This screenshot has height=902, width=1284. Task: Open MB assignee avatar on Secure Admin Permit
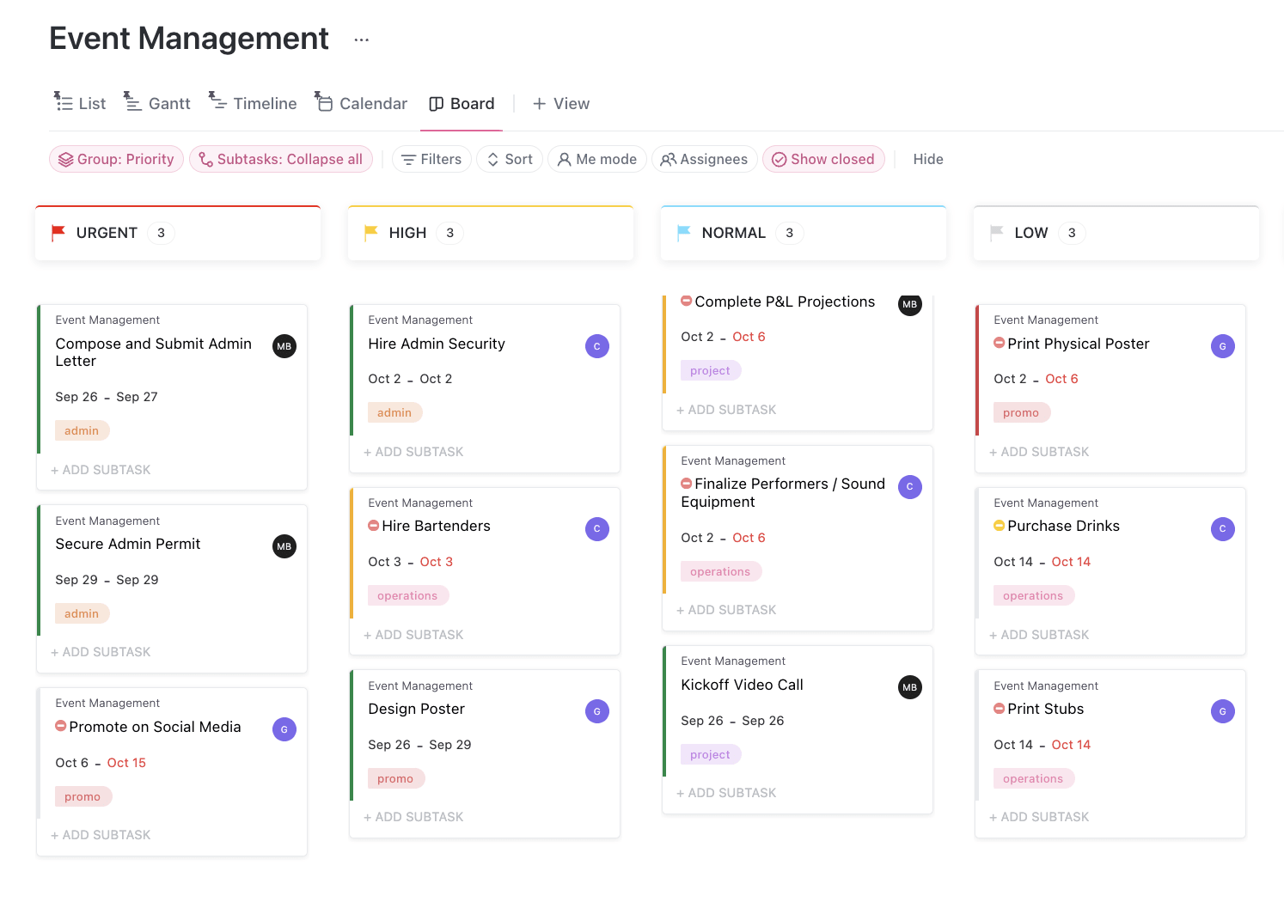click(x=284, y=546)
